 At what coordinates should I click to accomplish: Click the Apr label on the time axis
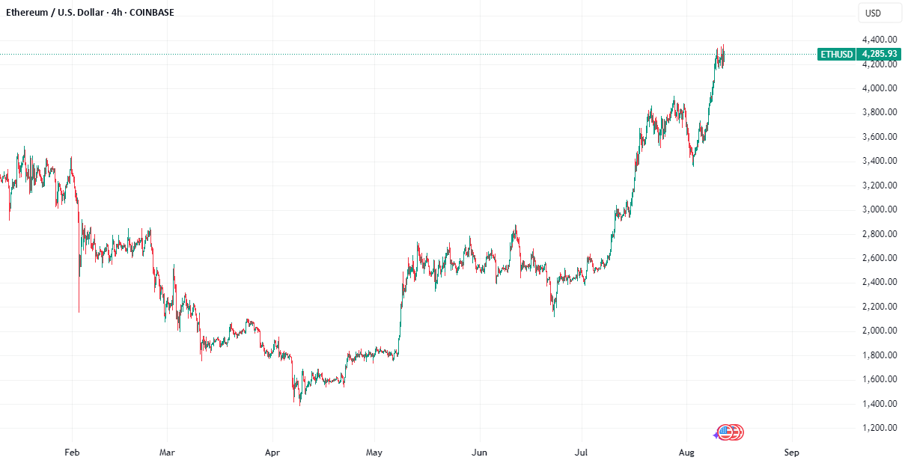tap(272, 453)
